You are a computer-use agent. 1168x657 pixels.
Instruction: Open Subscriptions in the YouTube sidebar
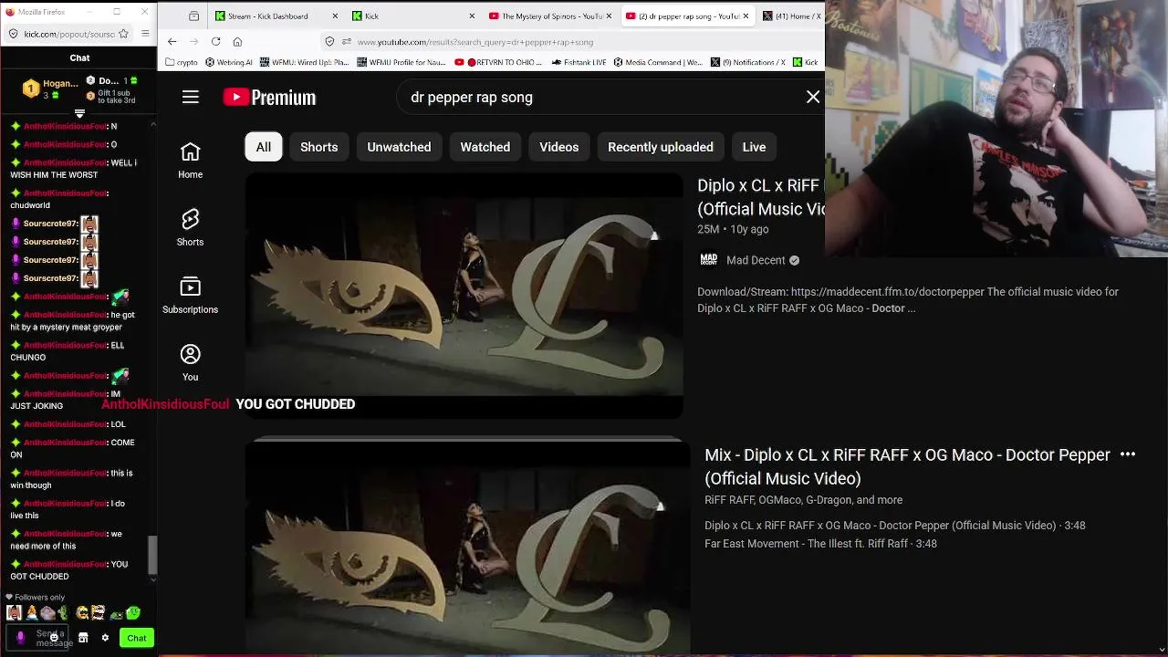click(191, 296)
